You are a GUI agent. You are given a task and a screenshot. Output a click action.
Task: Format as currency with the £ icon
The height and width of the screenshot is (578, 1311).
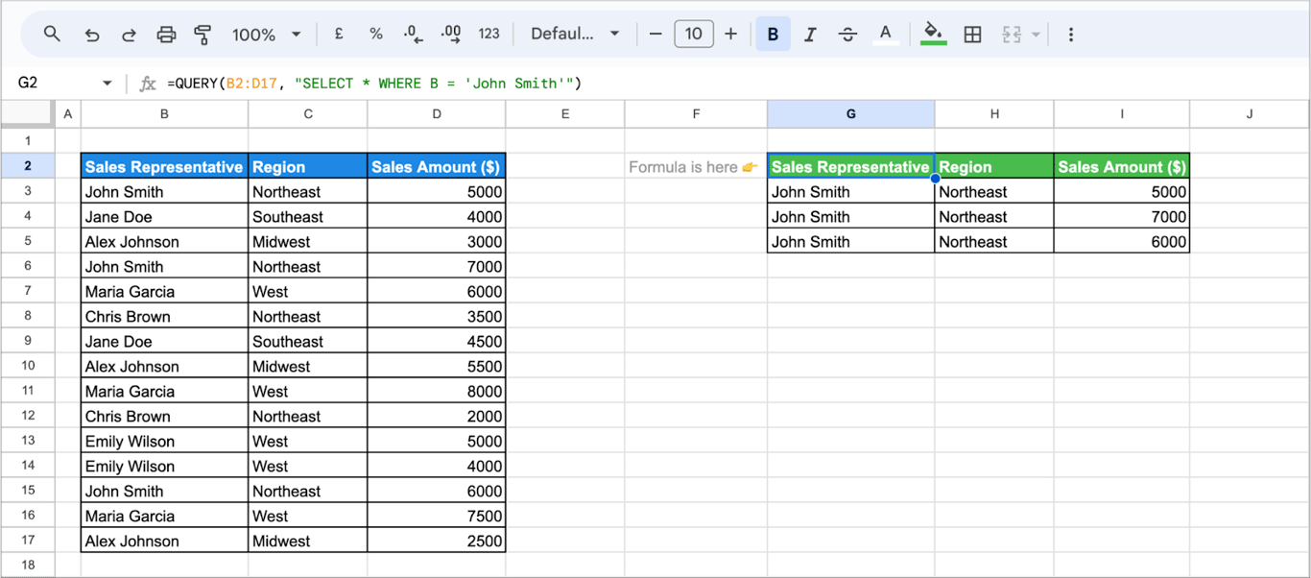pyautogui.click(x=339, y=34)
